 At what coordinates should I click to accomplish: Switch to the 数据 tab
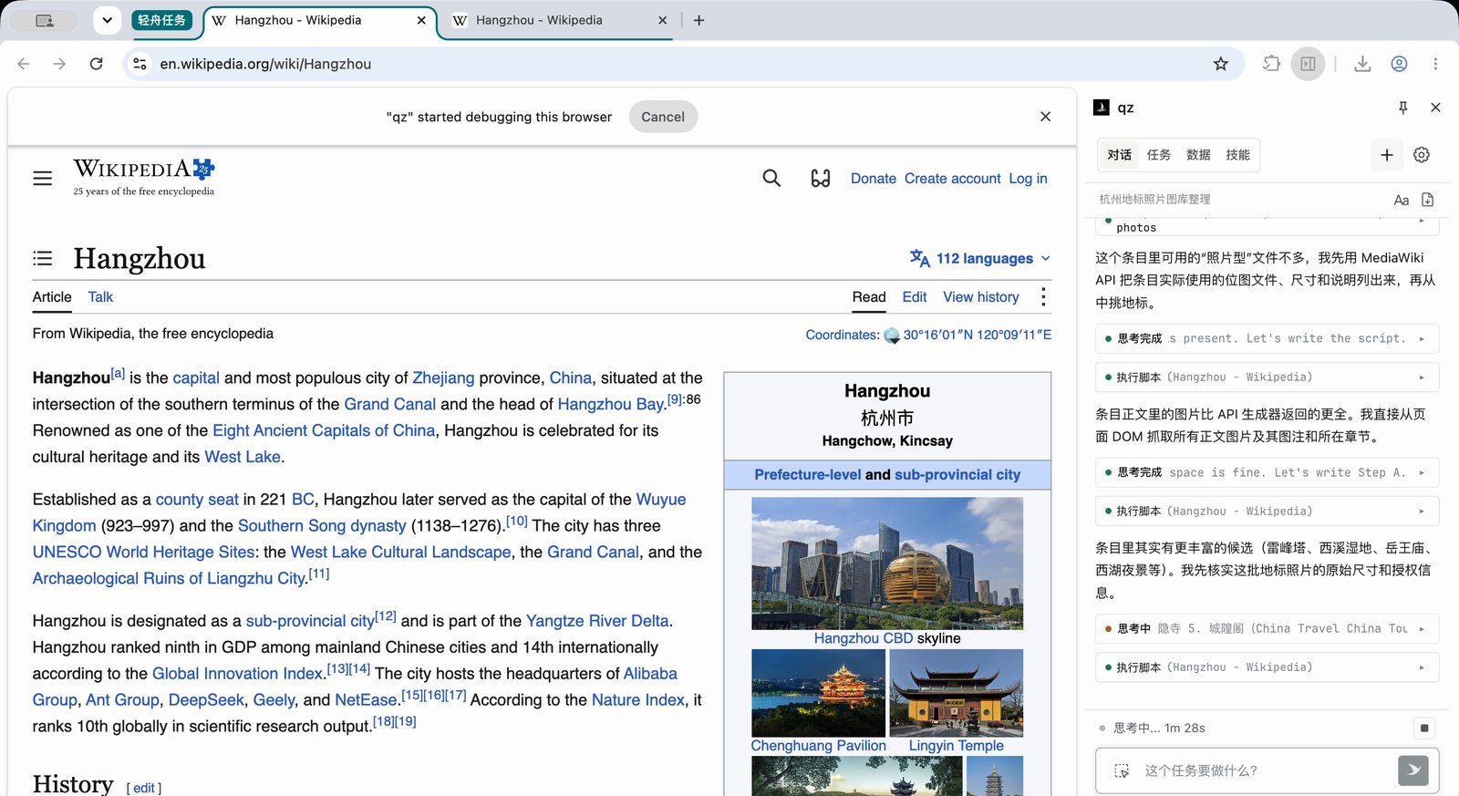click(x=1198, y=155)
